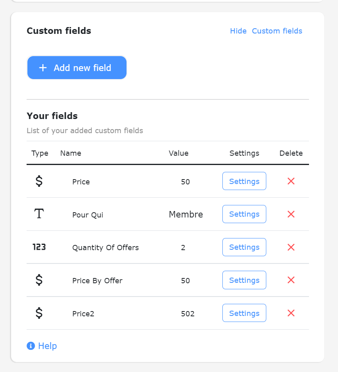
Task: Click the blue info icon next to Help
Action: coord(30,346)
